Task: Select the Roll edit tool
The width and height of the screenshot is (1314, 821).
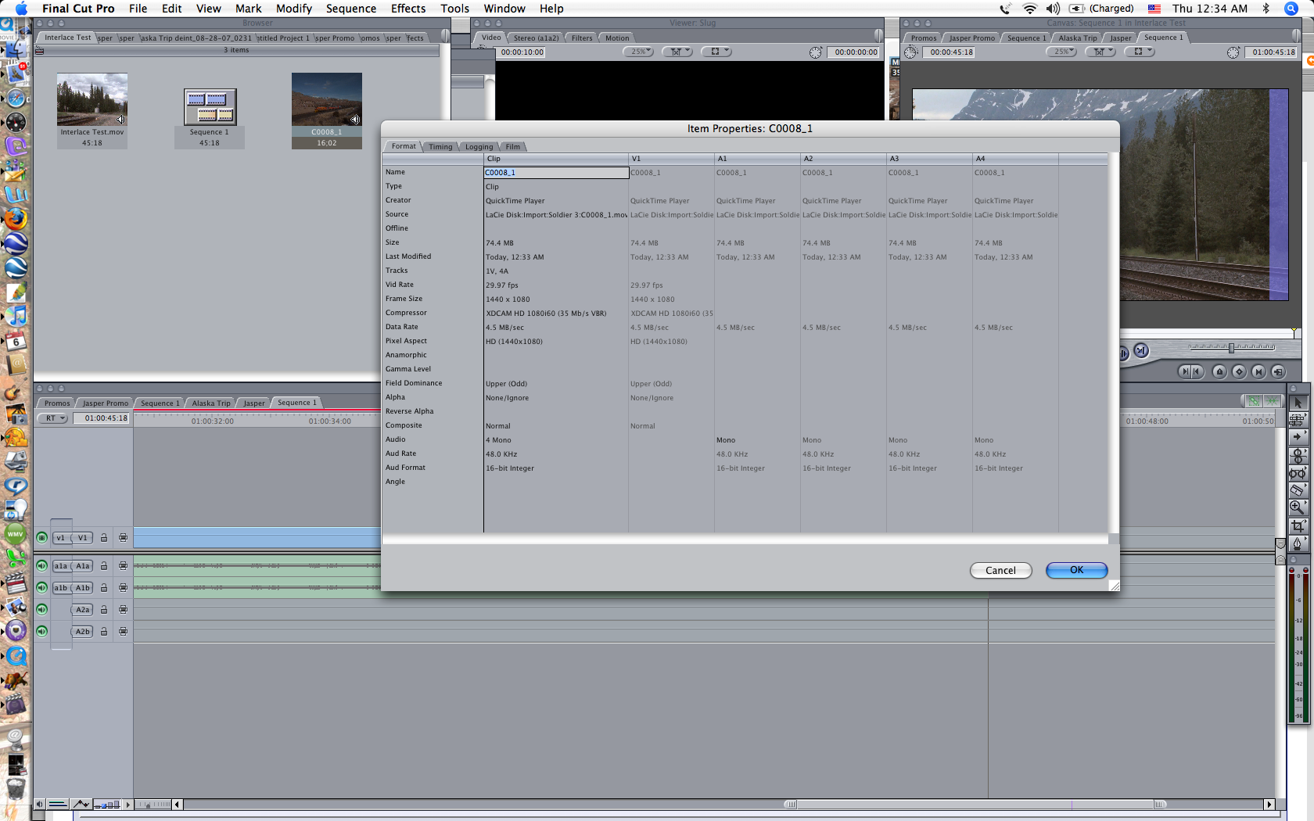Action: click(x=1298, y=454)
